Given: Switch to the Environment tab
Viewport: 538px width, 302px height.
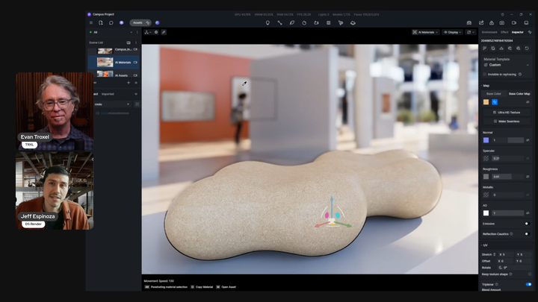Looking at the screenshot, I should [489, 32].
